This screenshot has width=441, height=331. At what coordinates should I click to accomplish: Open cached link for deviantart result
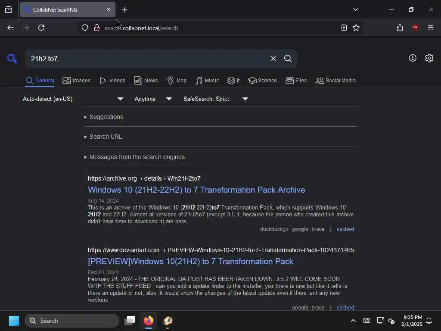click(345, 307)
